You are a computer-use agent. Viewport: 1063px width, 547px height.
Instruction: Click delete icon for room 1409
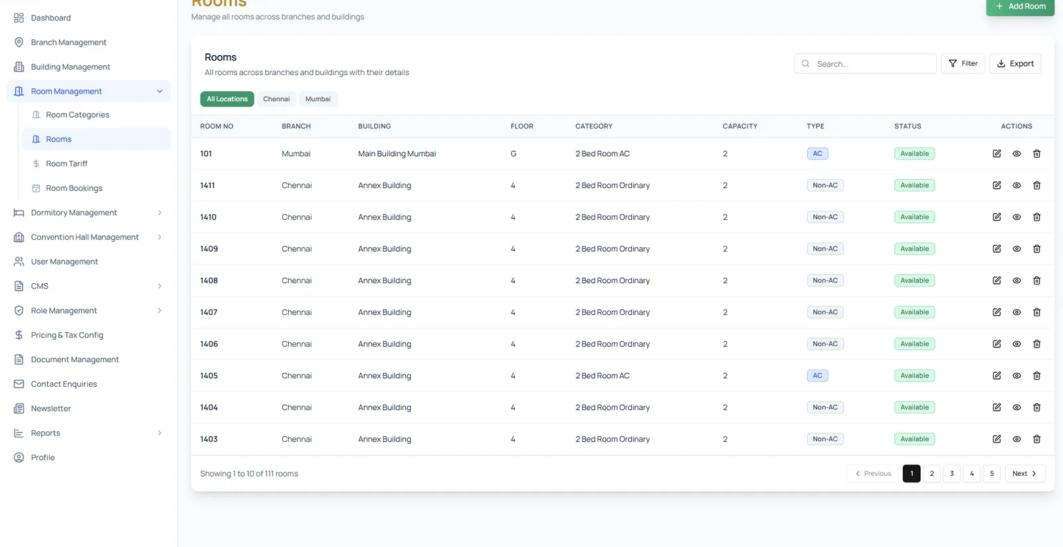1036,249
